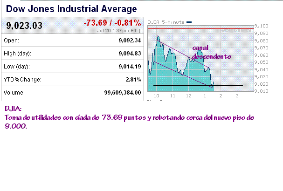Click the 9,100 y-axis label

262,26
